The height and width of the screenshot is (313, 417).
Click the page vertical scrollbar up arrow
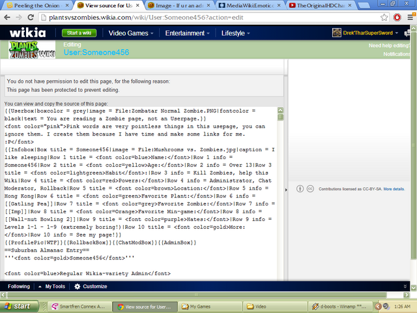click(414, 27)
